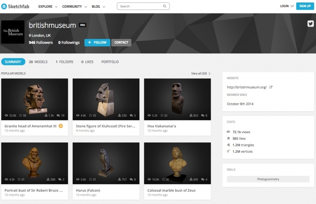The width and height of the screenshot is (316, 204).
Task: Open the 1 Folders tab
Action: (65, 62)
